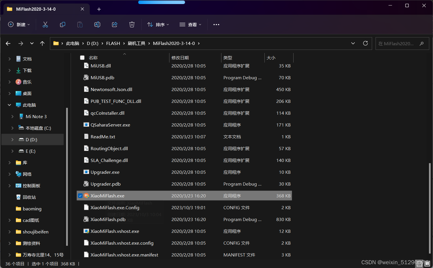Click the Cut scissors icon
The height and width of the screenshot is (268, 433).
(45, 24)
